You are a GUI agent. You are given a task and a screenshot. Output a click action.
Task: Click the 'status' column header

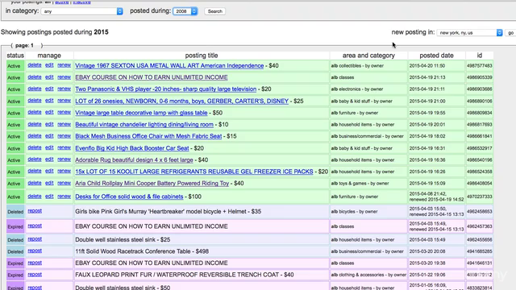click(15, 56)
